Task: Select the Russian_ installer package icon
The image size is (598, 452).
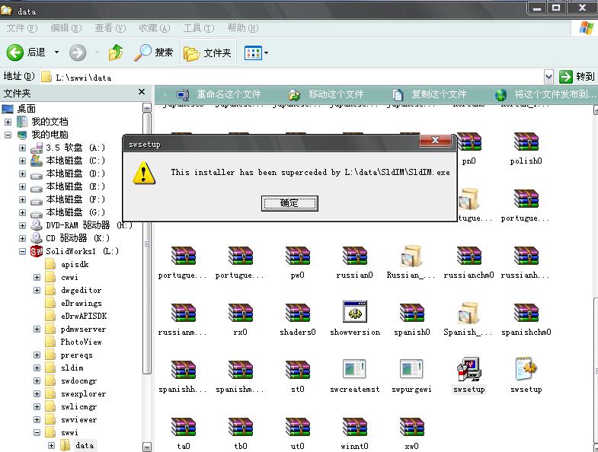Action: pos(411,256)
